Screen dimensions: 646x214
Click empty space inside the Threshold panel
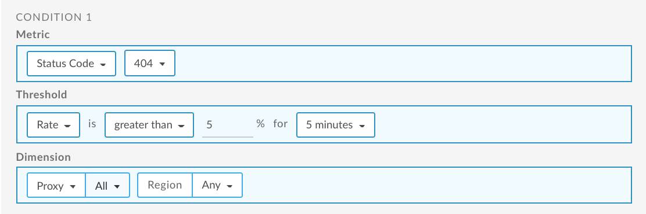(x=503, y=124)
